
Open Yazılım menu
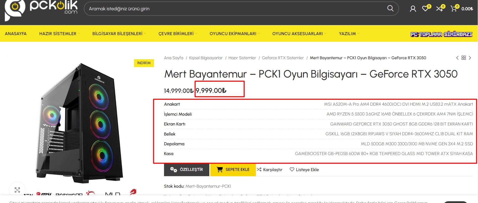[x=347, y=34]
